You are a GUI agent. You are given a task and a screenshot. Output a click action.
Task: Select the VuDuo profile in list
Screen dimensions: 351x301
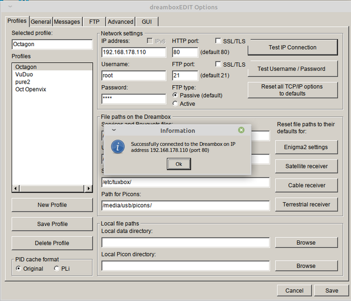tap(53, 74)
